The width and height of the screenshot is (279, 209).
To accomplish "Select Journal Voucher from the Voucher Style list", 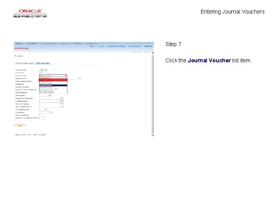I will point(53,80).
